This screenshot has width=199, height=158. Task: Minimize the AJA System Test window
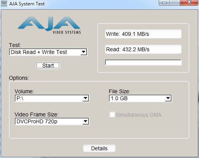click(x=164, y=3)
